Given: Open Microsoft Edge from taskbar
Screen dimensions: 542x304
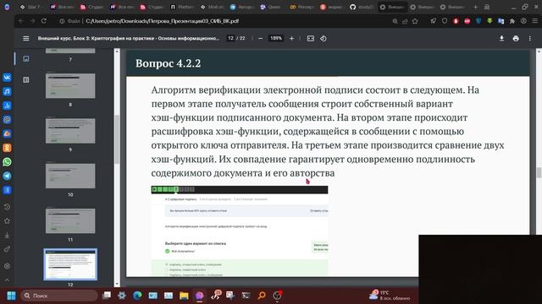Looking at the screenshot, I should click(137, 296).
